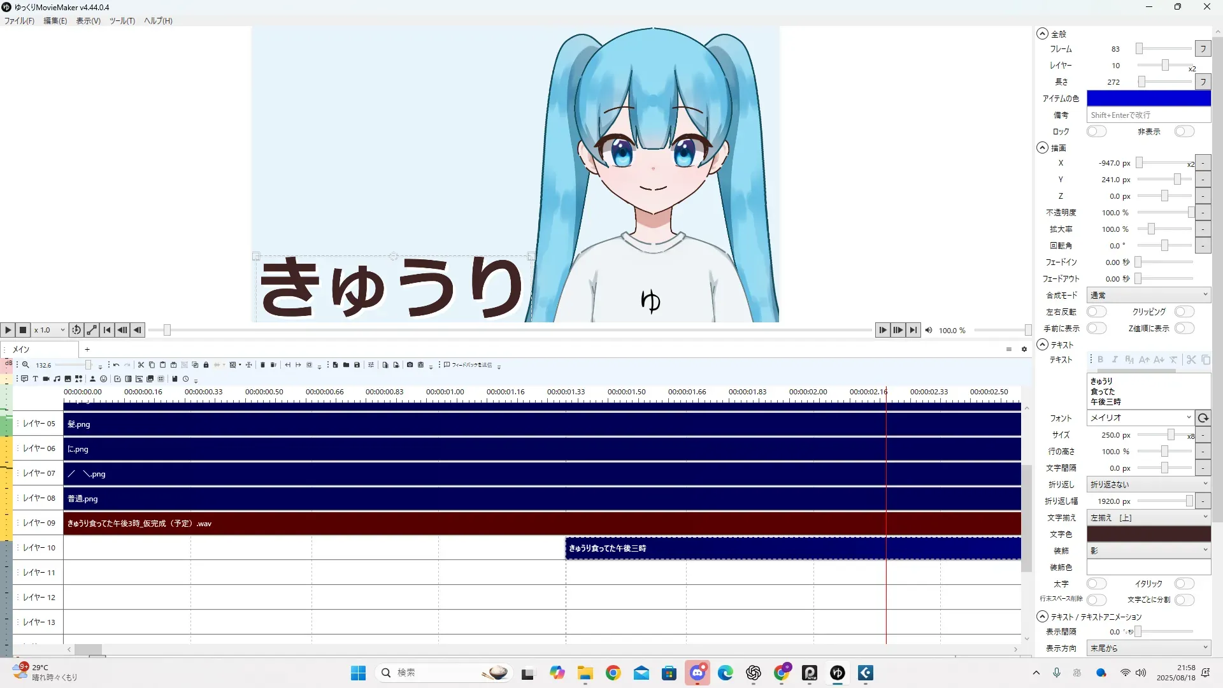
Task: Open the ツール(T) menu
Action: (122, 20)
